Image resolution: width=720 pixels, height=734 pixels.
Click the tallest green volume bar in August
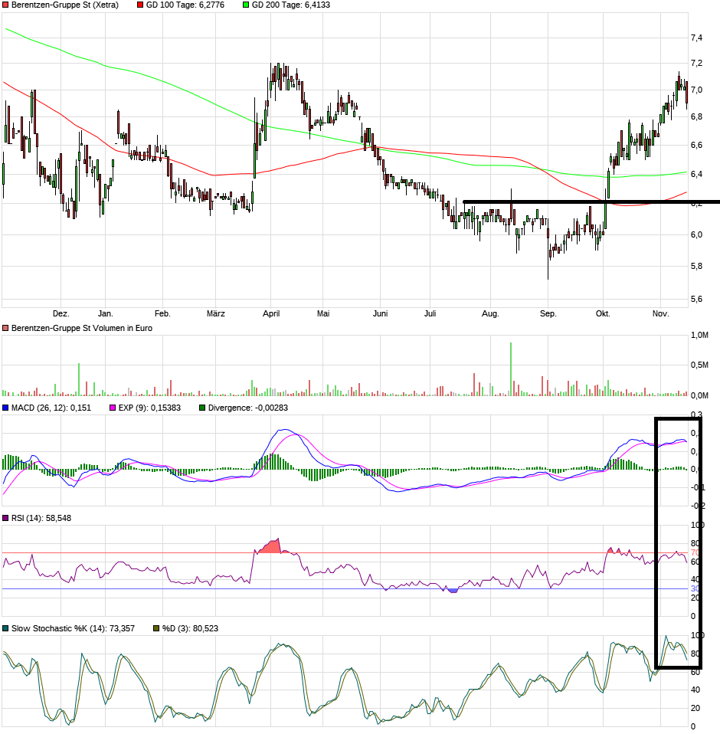pyautogui.click(x=511, y=369)
